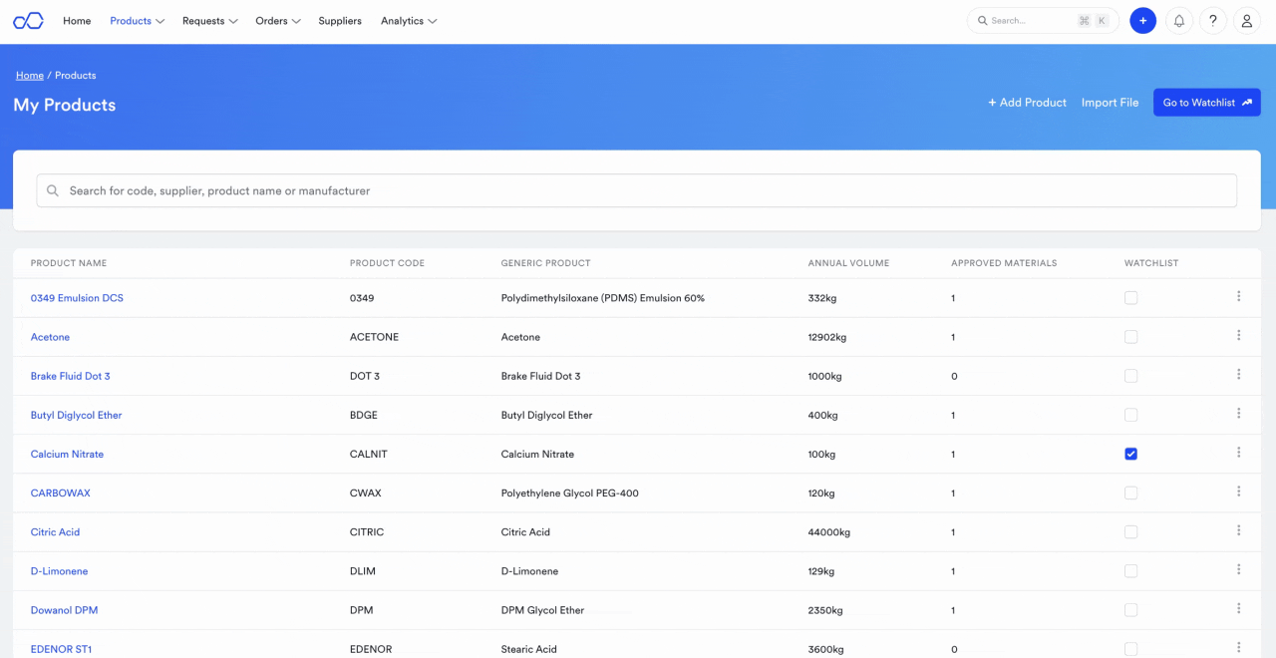Open row menu for Calcium Nitrate
1276x658 pixels.
point(1238,452)
